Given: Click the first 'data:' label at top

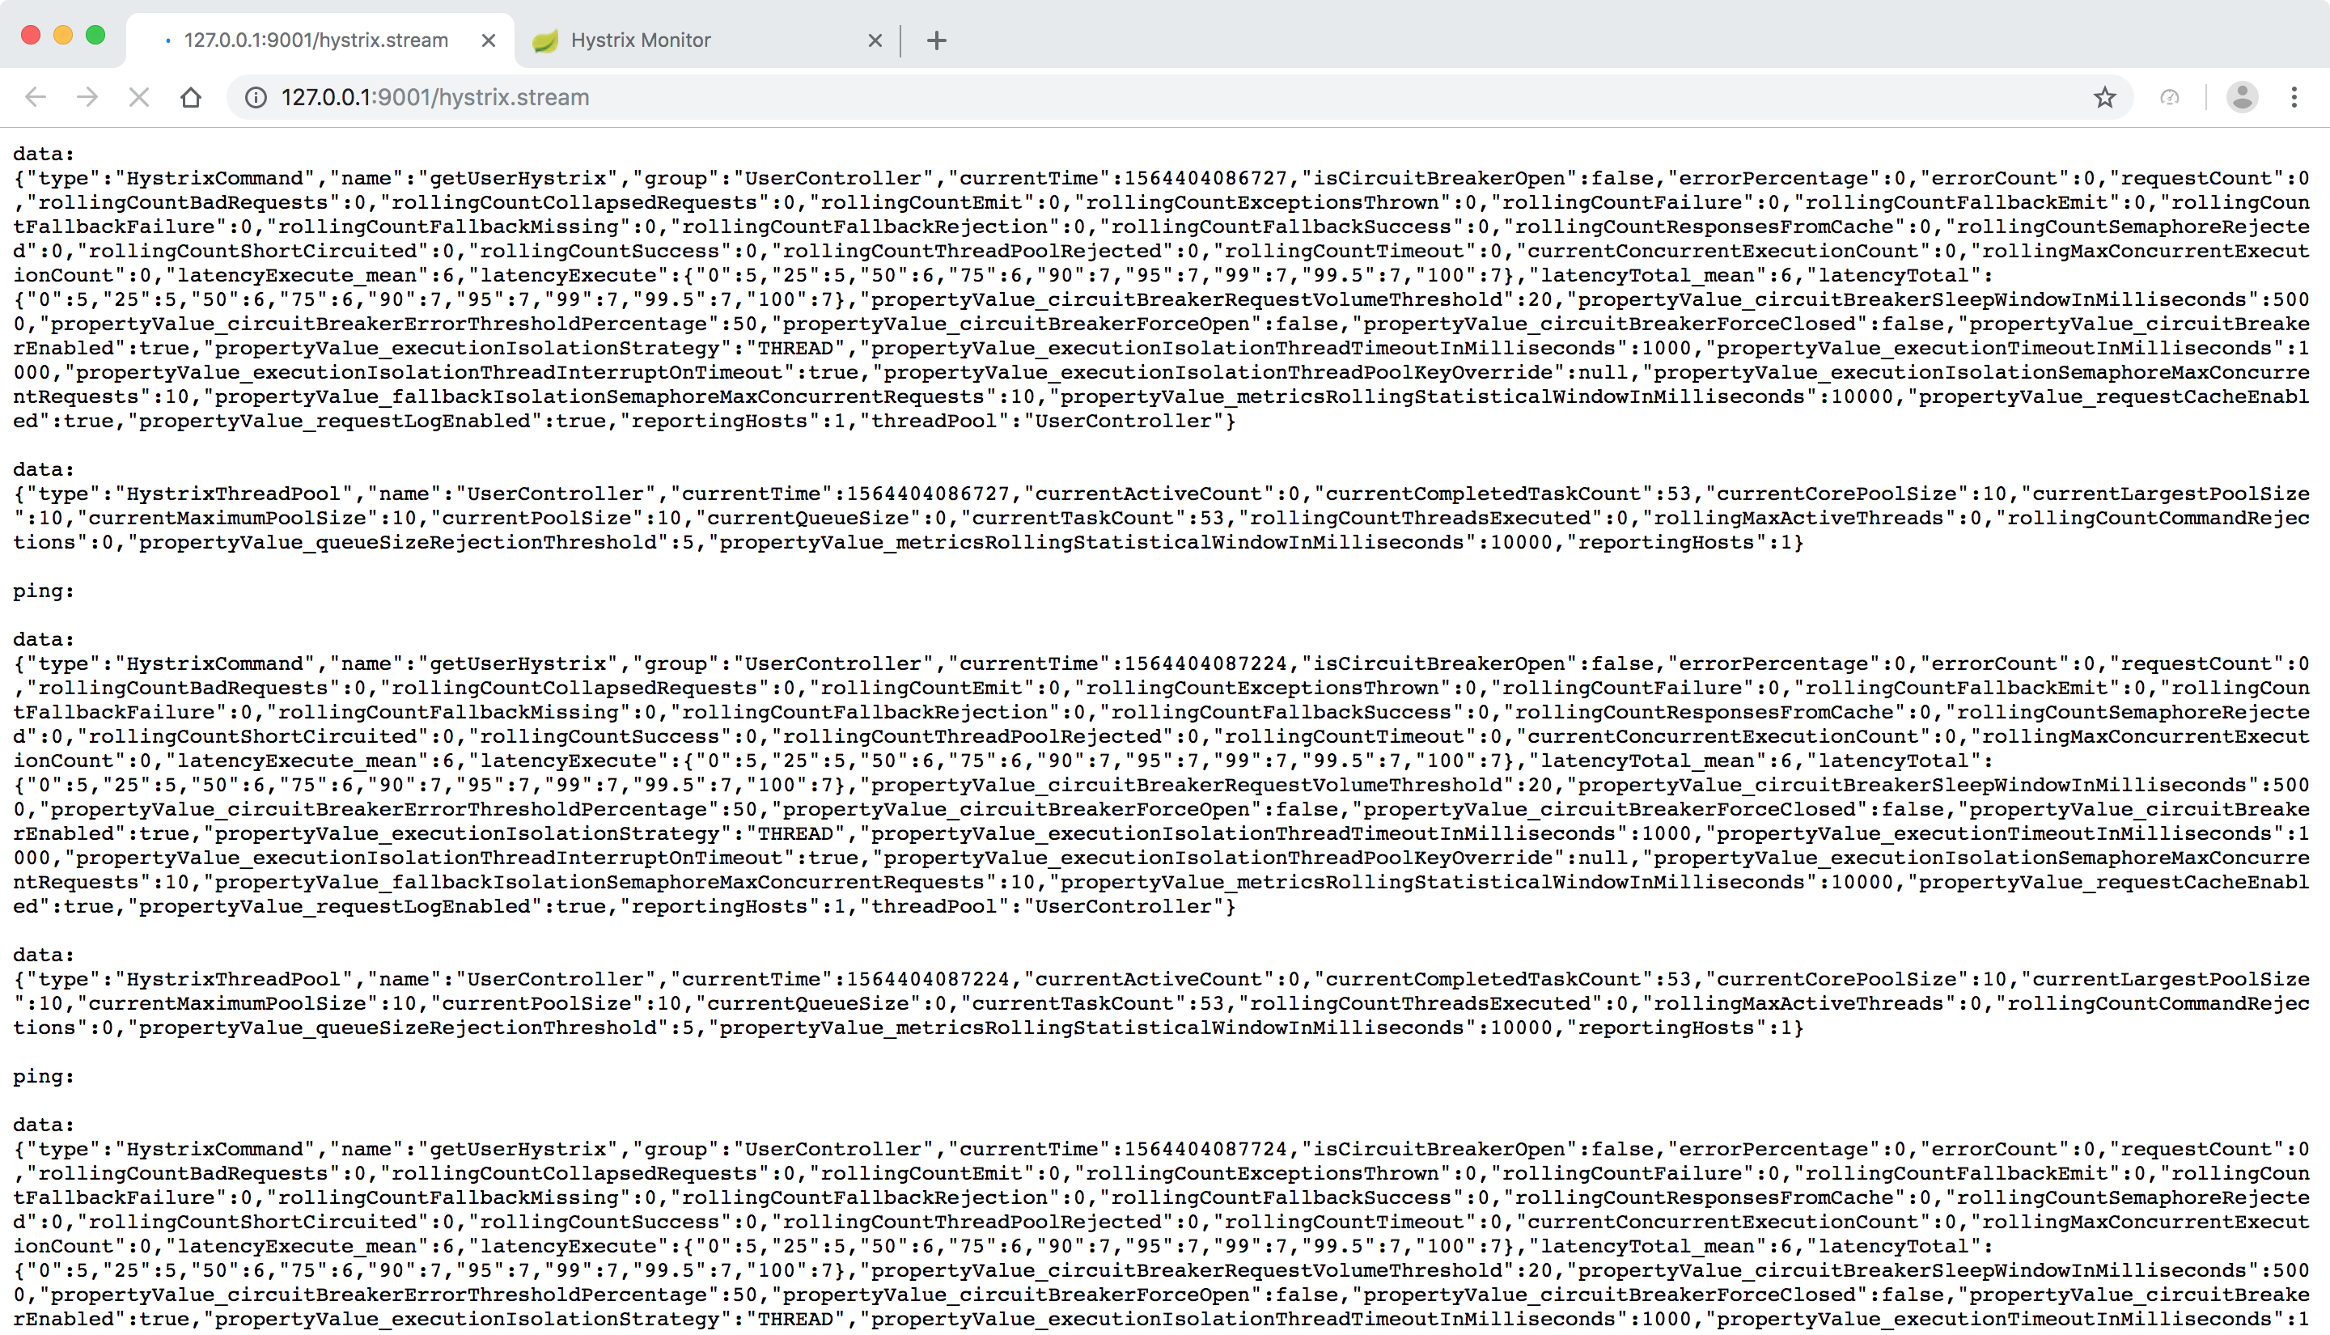Looking at the screenshot, I should (x=43, y=154).
